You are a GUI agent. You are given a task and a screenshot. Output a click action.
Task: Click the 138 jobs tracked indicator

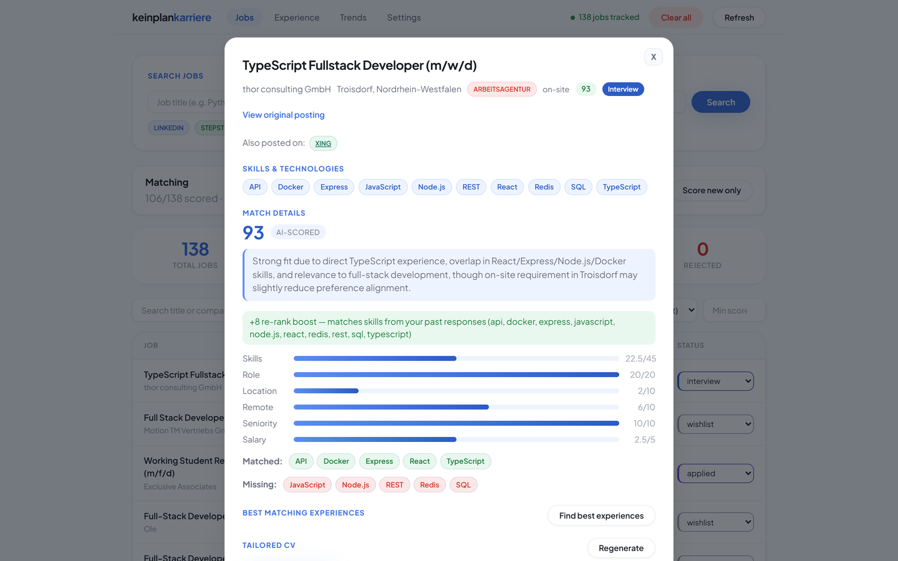pyautogui.click(x=604, y=17)
